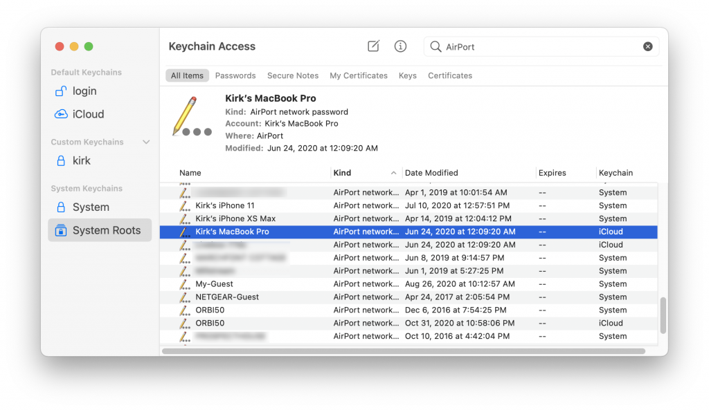
Task: Click the magnifying glass in the search field
Action: pyautogui.click(x=435, y=46)
